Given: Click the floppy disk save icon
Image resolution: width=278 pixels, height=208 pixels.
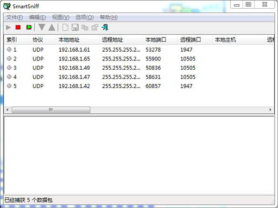Looking at the screenshot, I should (75, 28).
